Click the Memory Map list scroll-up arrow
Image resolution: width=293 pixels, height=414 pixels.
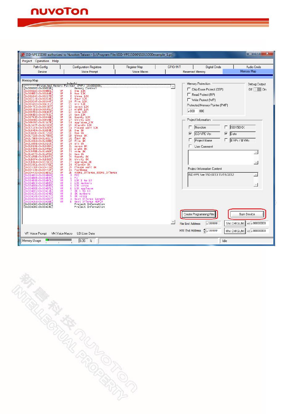click(173, 87)
